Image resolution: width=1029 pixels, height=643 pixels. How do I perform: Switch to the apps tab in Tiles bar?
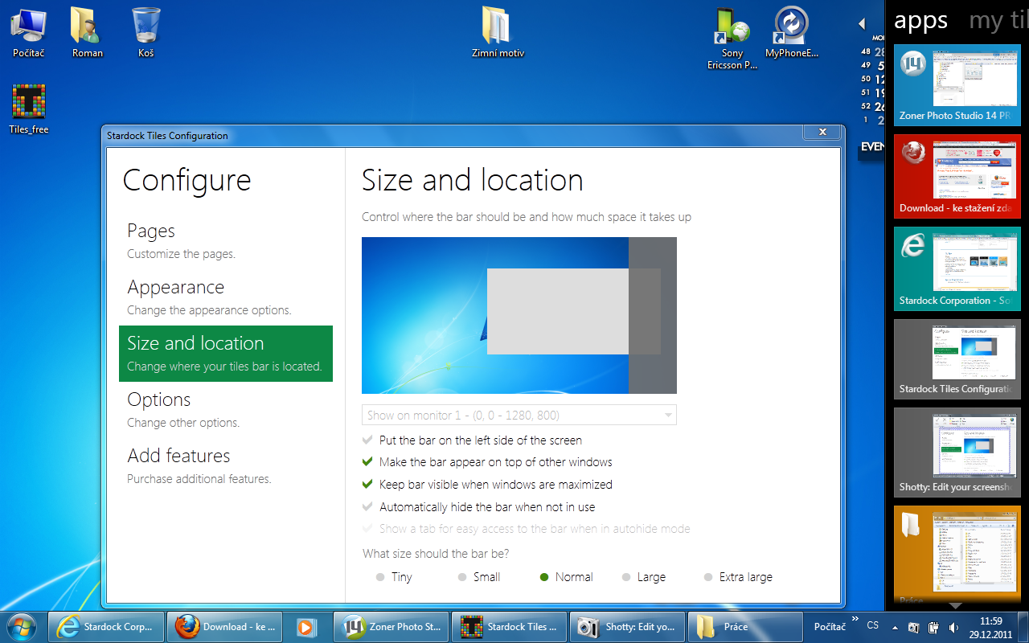(x=920, y=20)
